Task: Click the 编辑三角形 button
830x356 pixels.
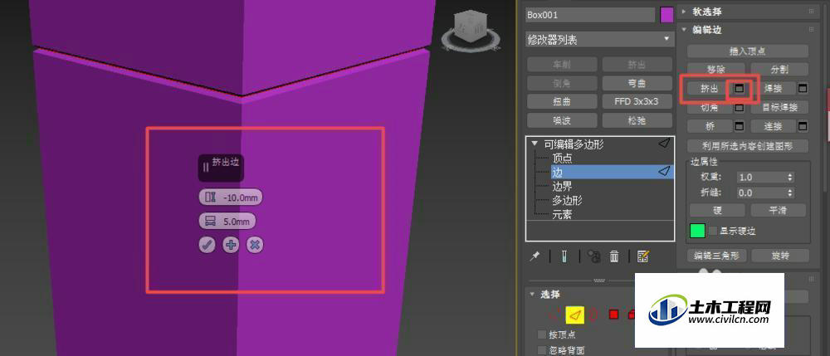Action: (719, 256)
